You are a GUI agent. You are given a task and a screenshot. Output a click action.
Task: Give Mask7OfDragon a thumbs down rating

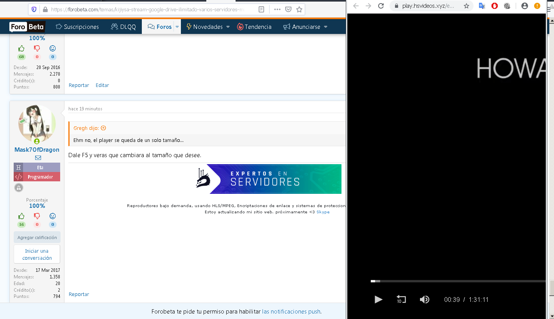coord(37,216)
